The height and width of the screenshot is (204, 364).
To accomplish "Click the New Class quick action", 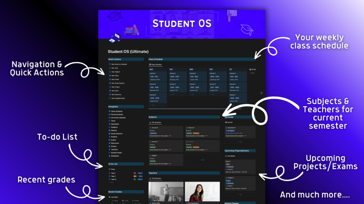I will pos(114,75).
